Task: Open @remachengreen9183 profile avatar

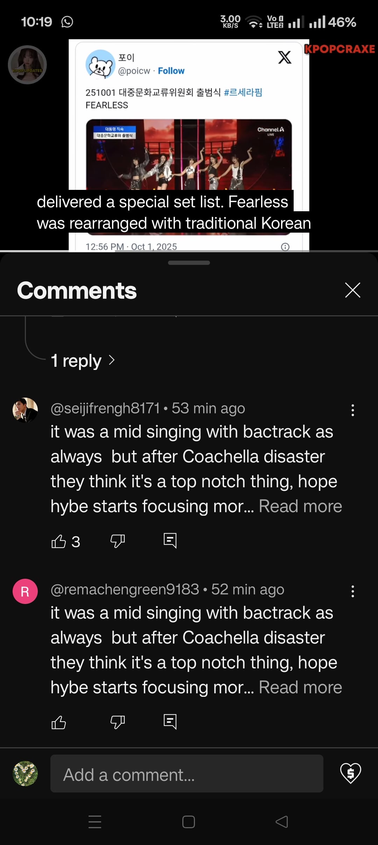Action: pyautogui.click(x=25, y=591)
